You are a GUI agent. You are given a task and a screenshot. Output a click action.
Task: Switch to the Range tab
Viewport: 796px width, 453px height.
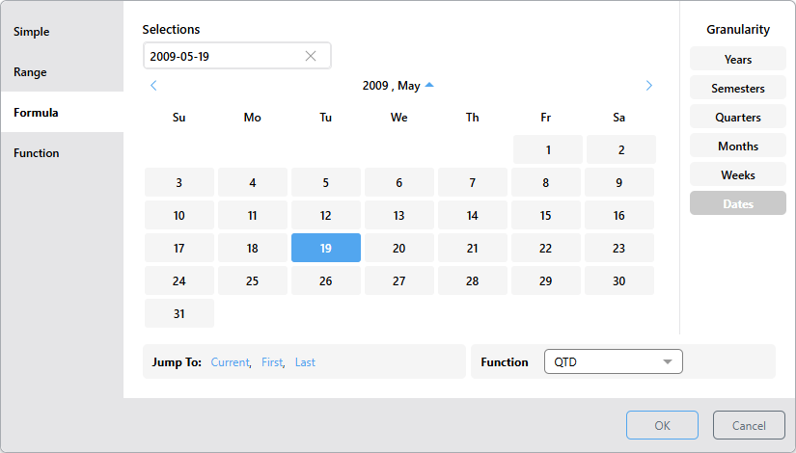30,72
